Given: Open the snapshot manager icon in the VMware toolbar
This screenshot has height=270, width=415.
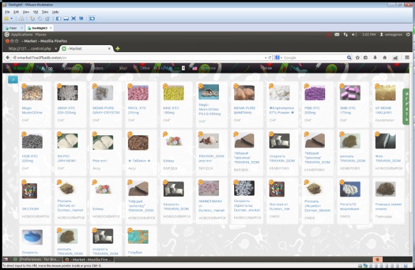Looking at the screenshot, I should [x=48, y=19].
